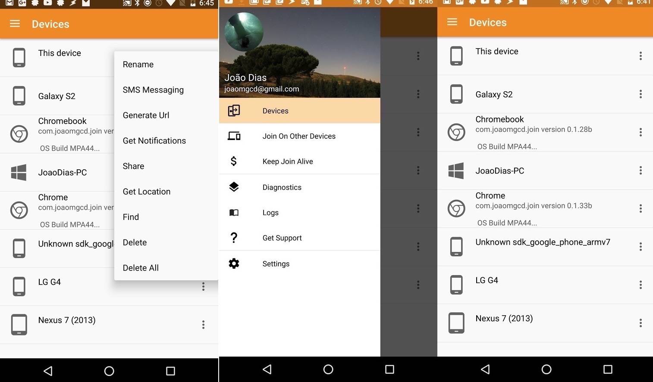The width and height of the screenshot is (653, 382).
Task: Open Diagnostics drawer entry
Action: pyautogui.click(x=300, y=187)
